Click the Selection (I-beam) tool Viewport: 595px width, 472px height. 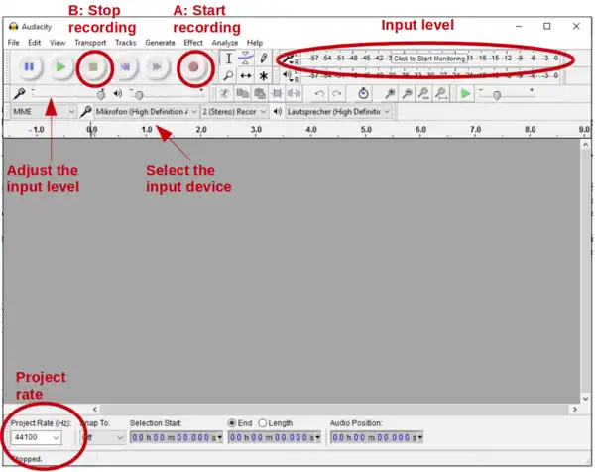(x=228, y=59)
